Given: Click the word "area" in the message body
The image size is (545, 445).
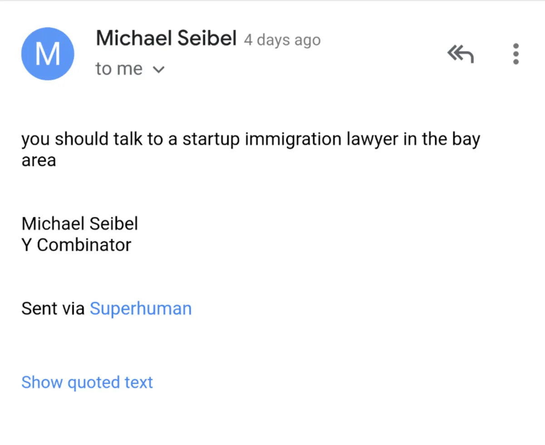Looking at the screenshot, I should 39,161.
